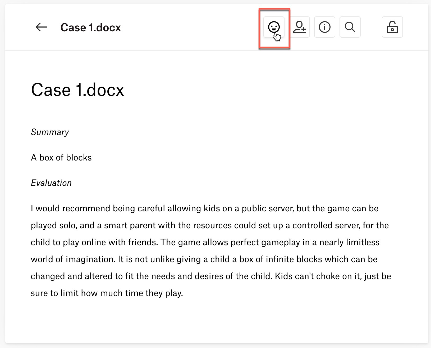Viewport: 431px width, 348px height.
Task: Click the last line 'sure to limit'
Action: [107, 293]
